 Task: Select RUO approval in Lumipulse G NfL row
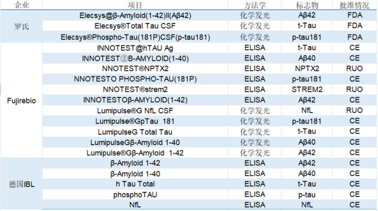354,110
